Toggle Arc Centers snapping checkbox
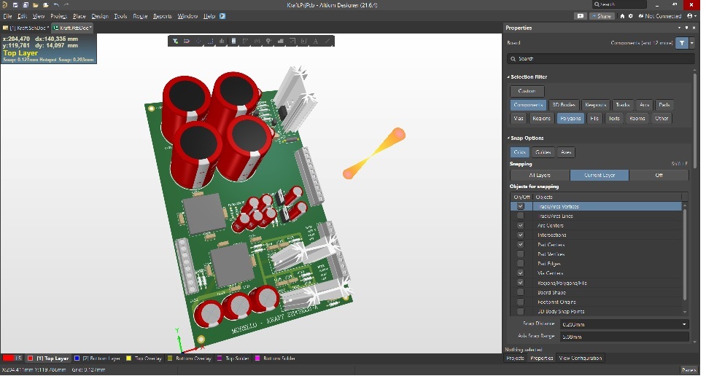Image resolution: width=706 pixels, height=376 pixels. coord(521,226)
